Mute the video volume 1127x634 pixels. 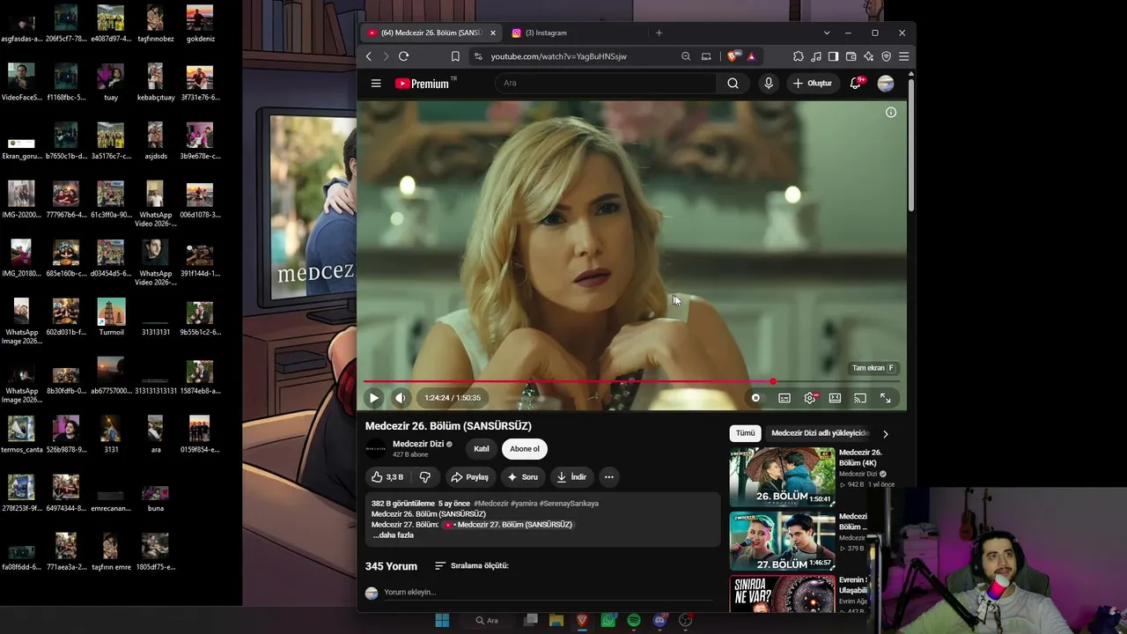(x=401, y=398)
